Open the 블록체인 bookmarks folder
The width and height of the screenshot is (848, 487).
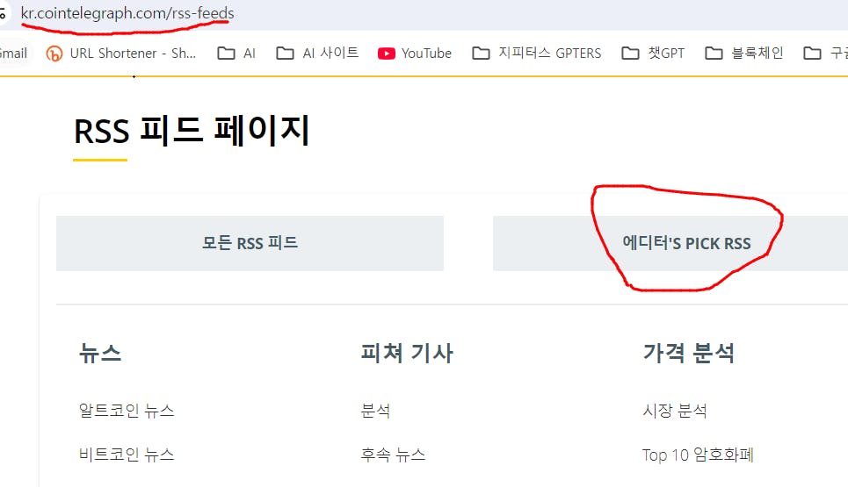tap(744, 54)
